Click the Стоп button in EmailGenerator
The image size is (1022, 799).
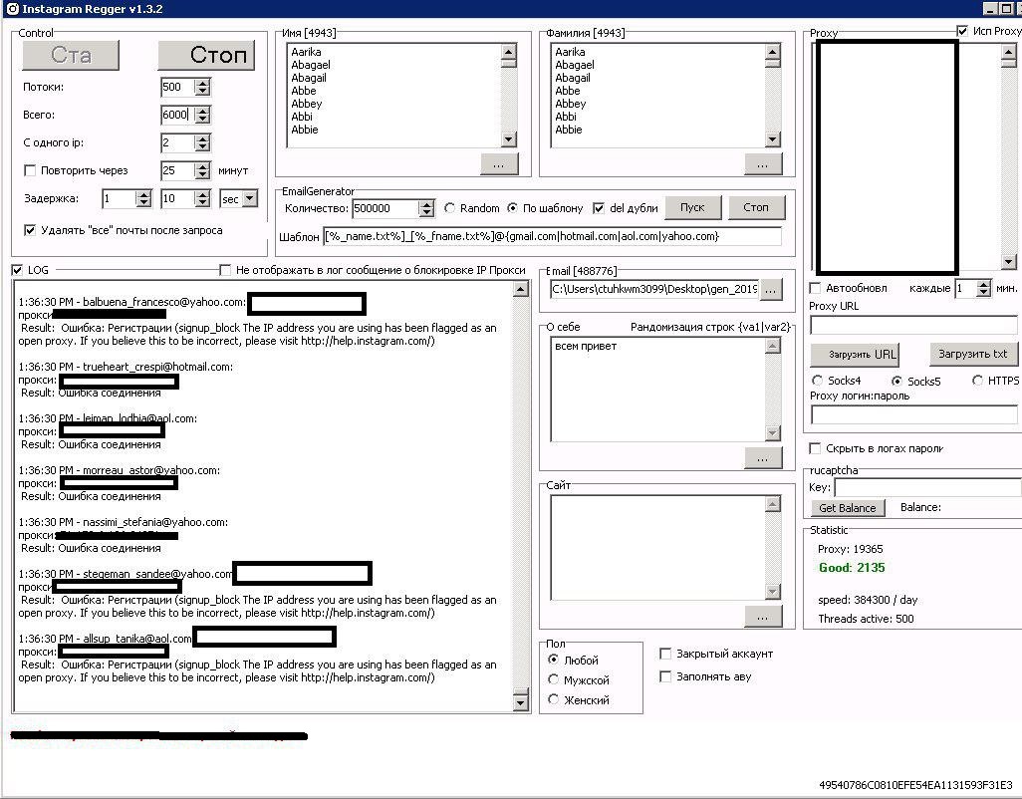click(756, 207)
